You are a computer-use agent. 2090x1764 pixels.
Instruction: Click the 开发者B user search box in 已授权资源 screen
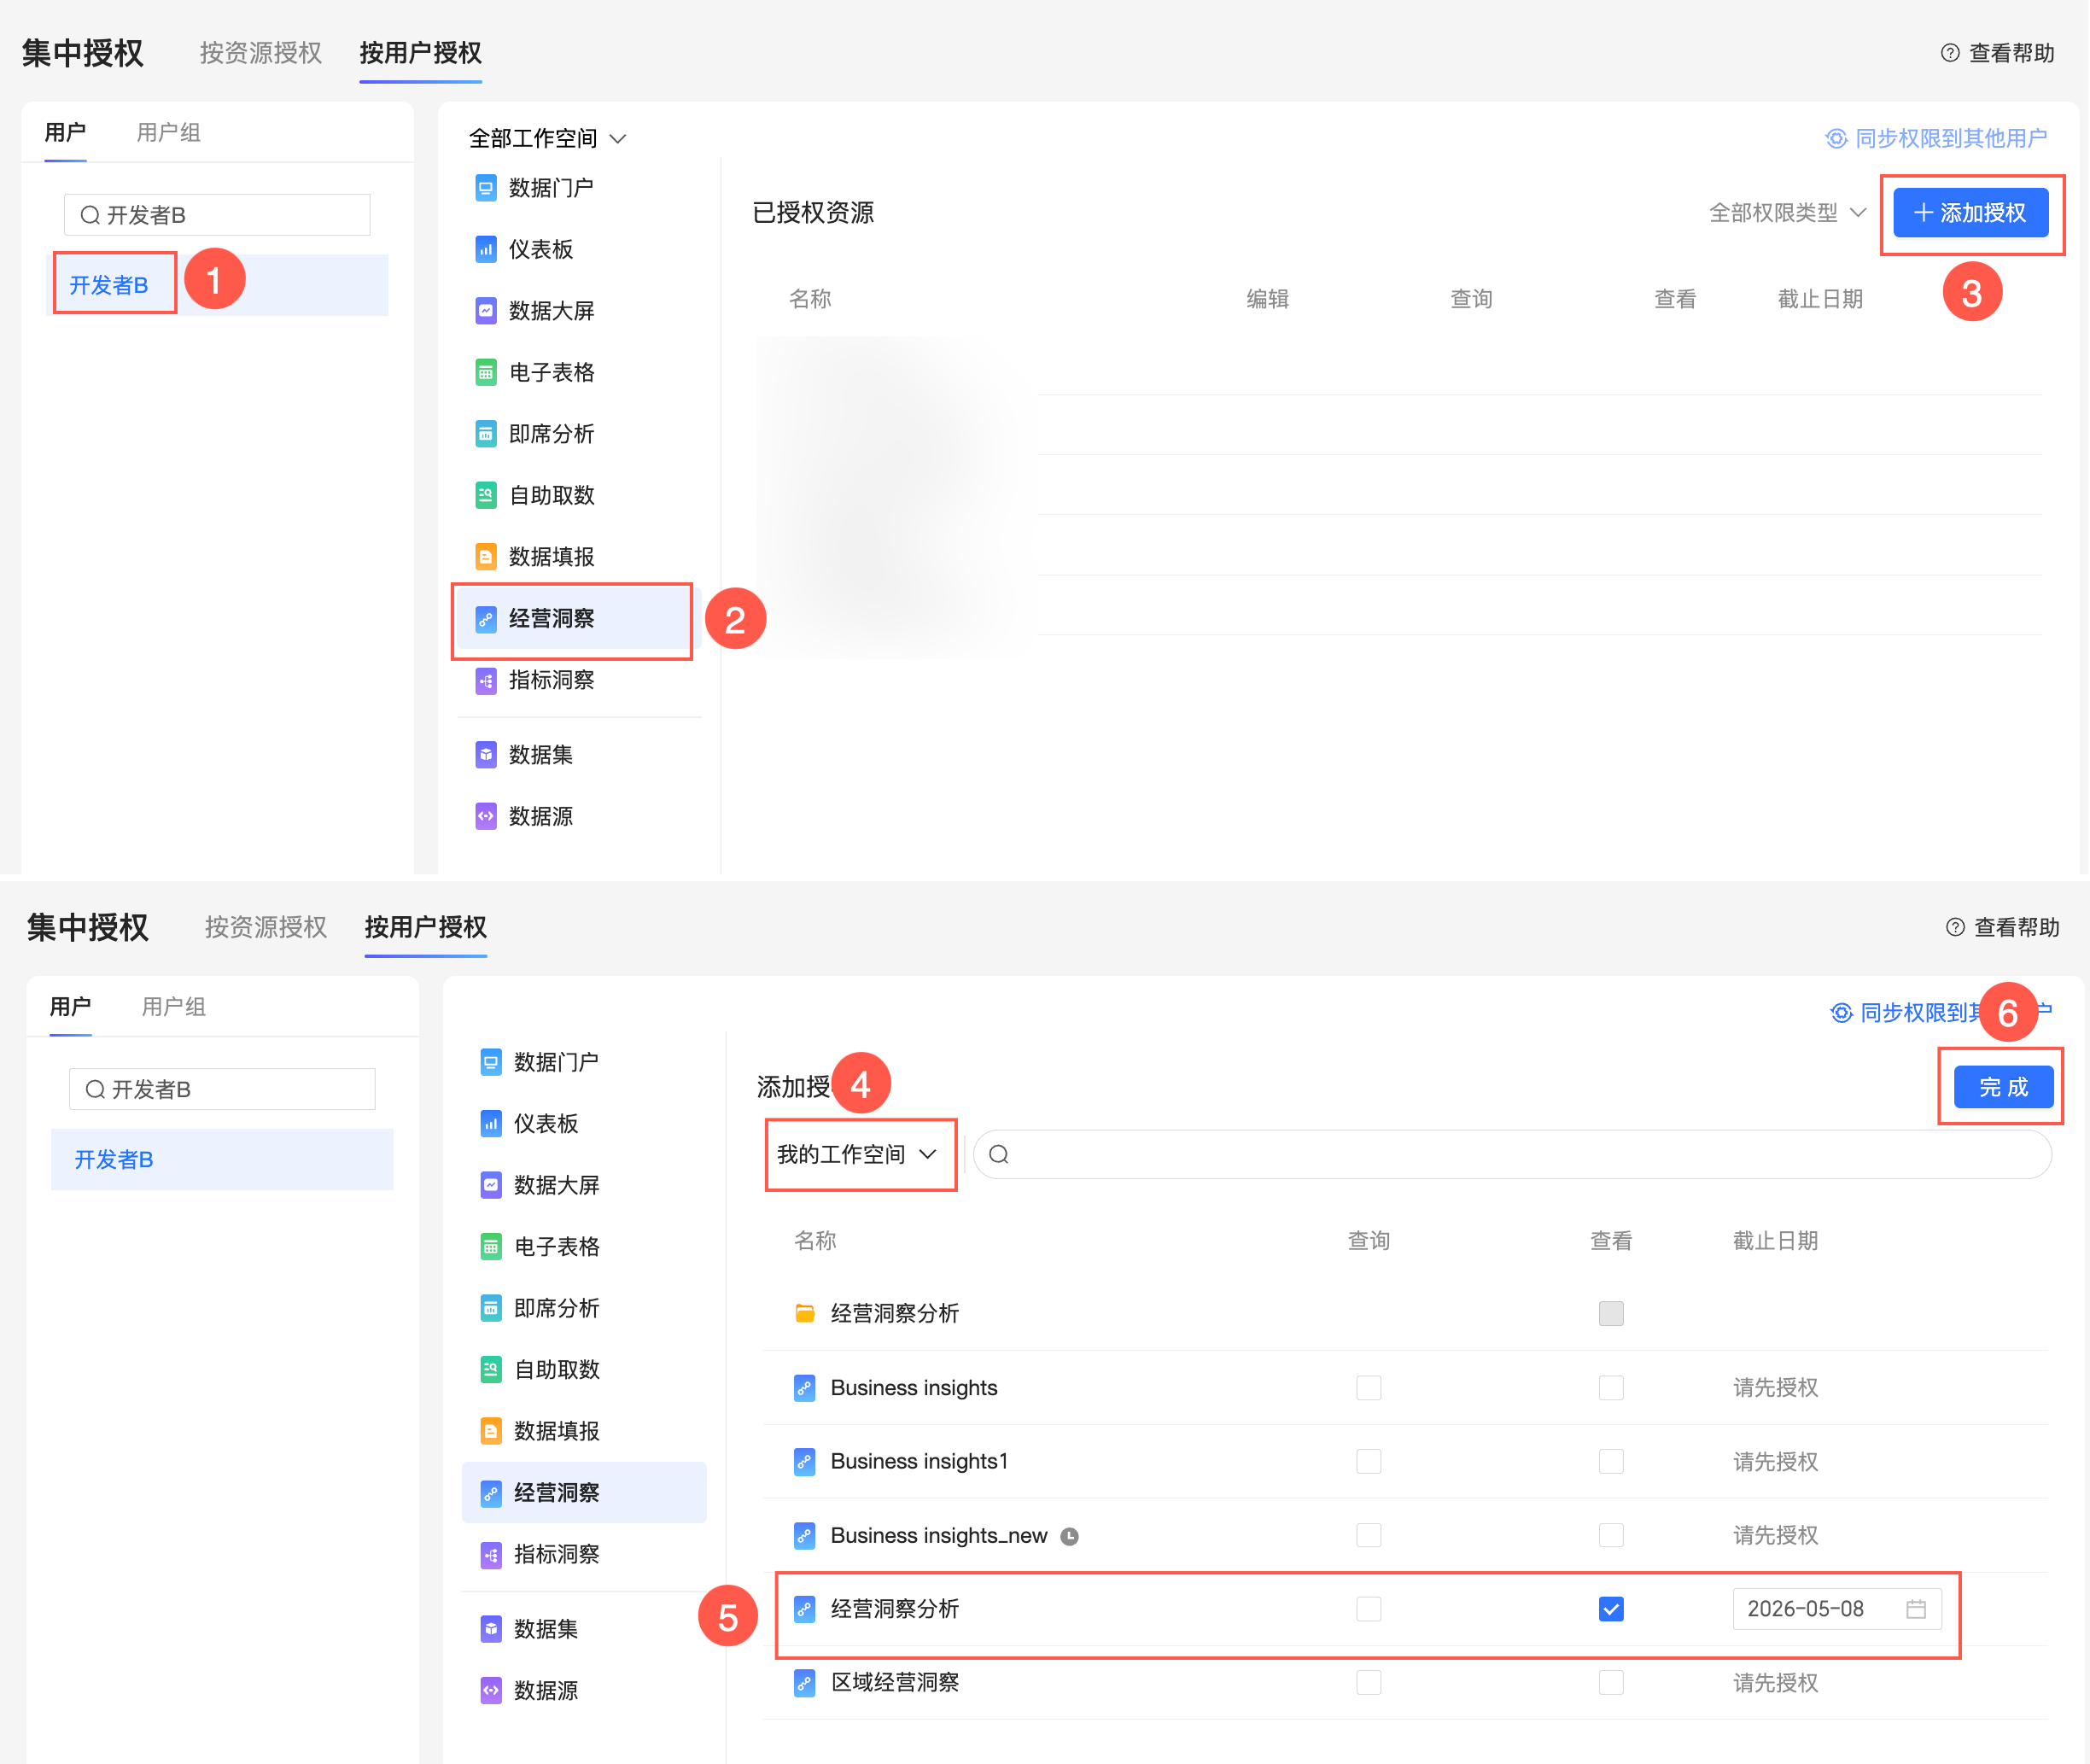217,215
